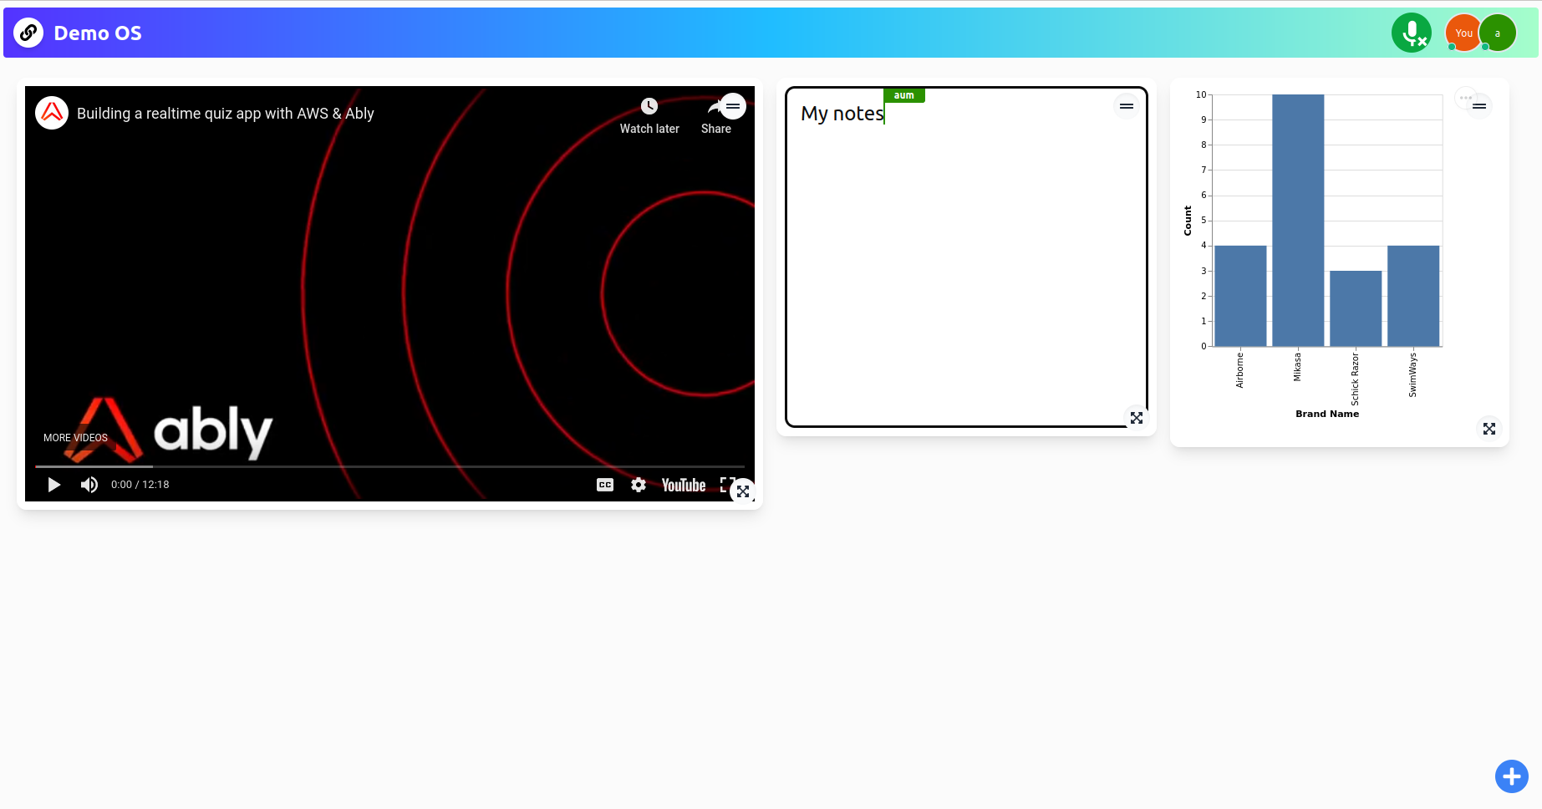Click the 'Demo OS' title text
The height and width of the screenshot is (809, 1542).
(x=98, y=33)
